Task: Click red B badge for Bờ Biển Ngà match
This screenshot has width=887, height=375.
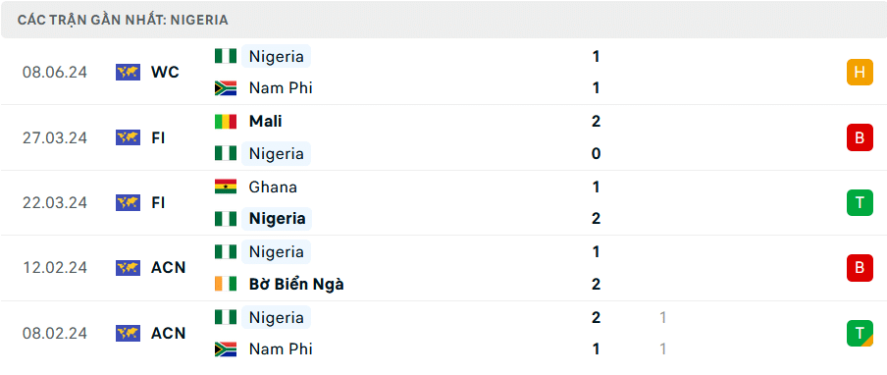Action: (x=860, y=268)
